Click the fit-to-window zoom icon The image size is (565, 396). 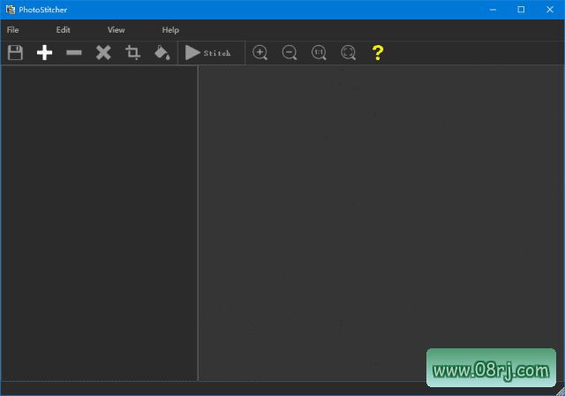pyautogui.click(x=348, y=53)
